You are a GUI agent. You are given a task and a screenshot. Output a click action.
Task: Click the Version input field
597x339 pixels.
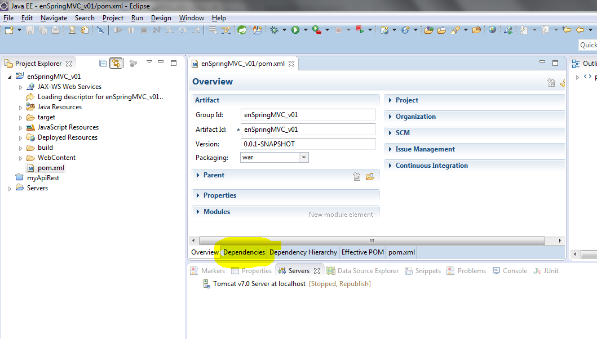pos(308,144)
